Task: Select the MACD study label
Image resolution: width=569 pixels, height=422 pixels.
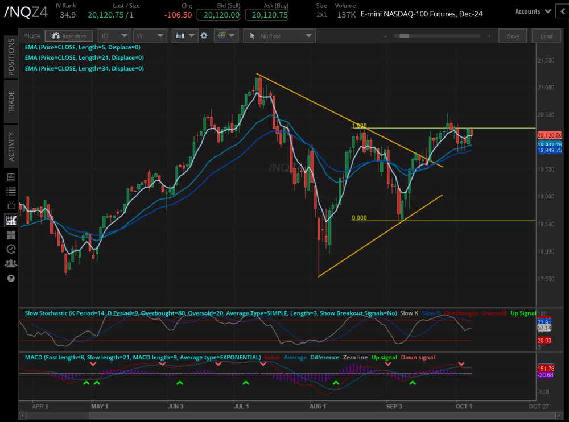Action: 143,357
